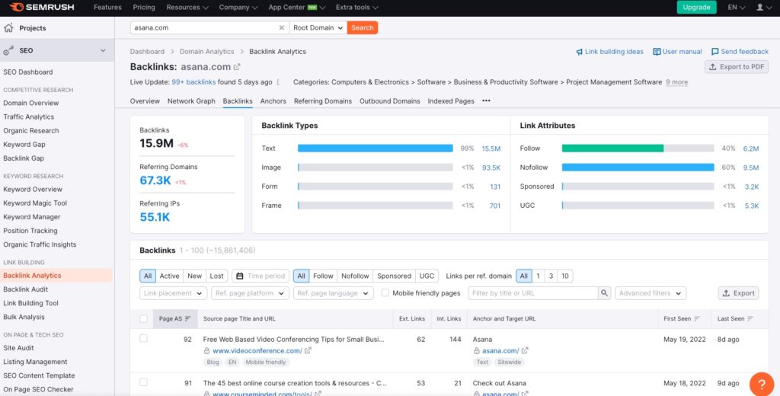
Task: Toggle the New backlinks filter
Action: (194, 276)
